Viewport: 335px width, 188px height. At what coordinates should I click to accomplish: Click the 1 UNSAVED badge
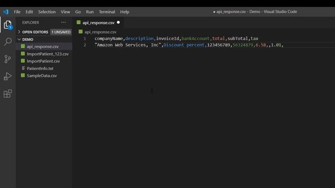61,32
